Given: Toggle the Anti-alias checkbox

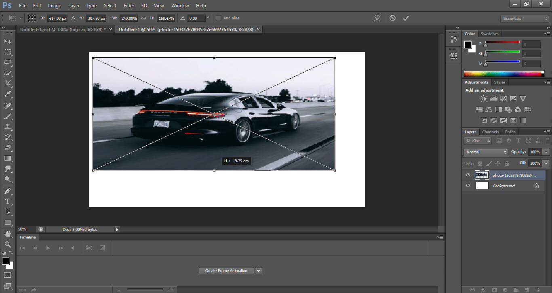Looking at the screenshot, I should click(219, 18).
